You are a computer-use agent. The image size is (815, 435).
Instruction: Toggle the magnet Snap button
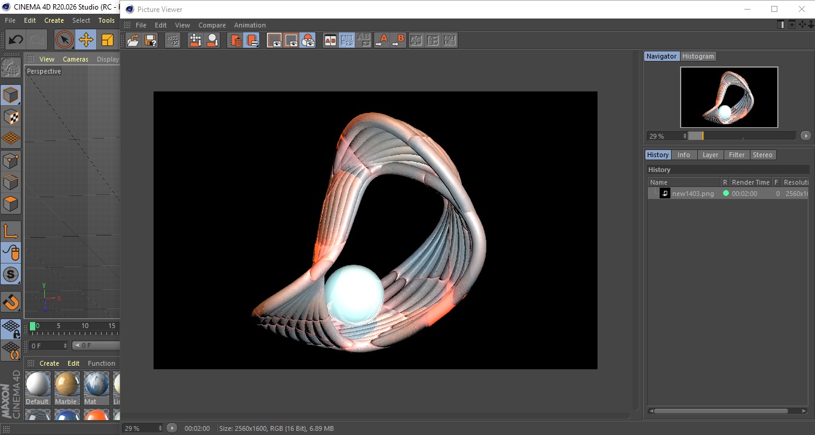tap(11, 302)
